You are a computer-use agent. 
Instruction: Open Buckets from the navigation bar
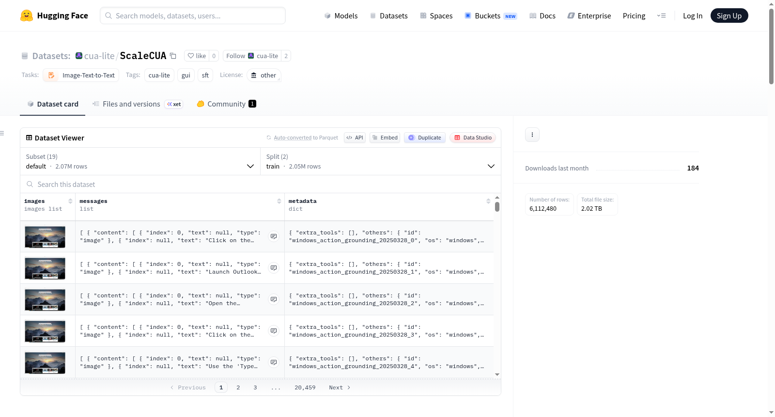tap(491, 15)
